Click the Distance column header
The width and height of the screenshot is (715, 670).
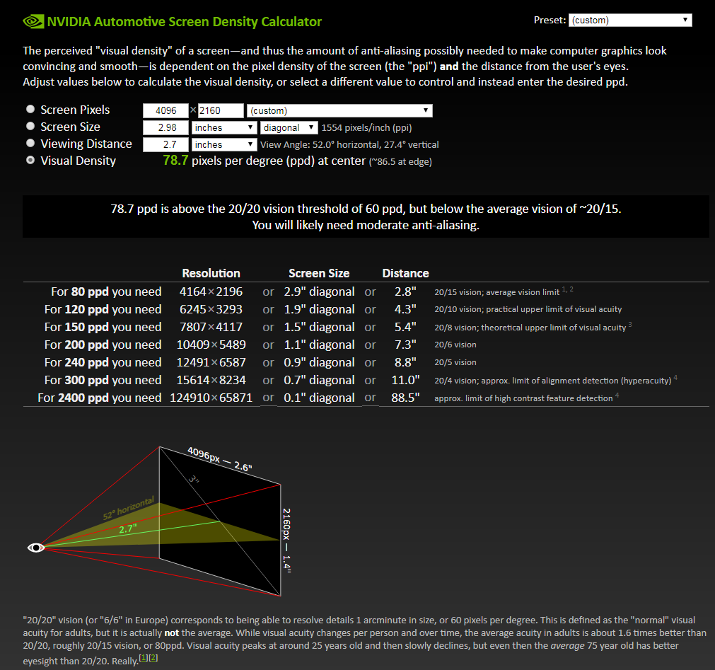[405, 273]
